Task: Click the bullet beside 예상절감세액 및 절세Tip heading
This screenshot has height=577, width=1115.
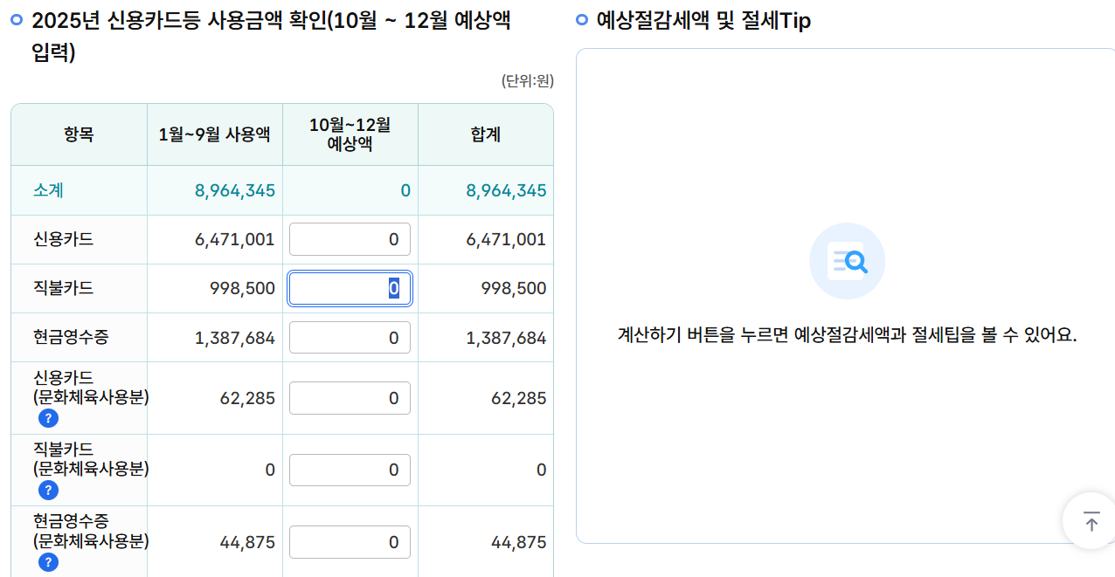Action: click(x=582, y=19)
